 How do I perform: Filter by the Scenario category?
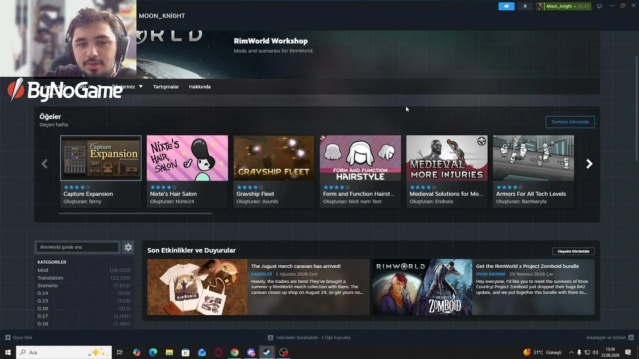pos(47,286)
